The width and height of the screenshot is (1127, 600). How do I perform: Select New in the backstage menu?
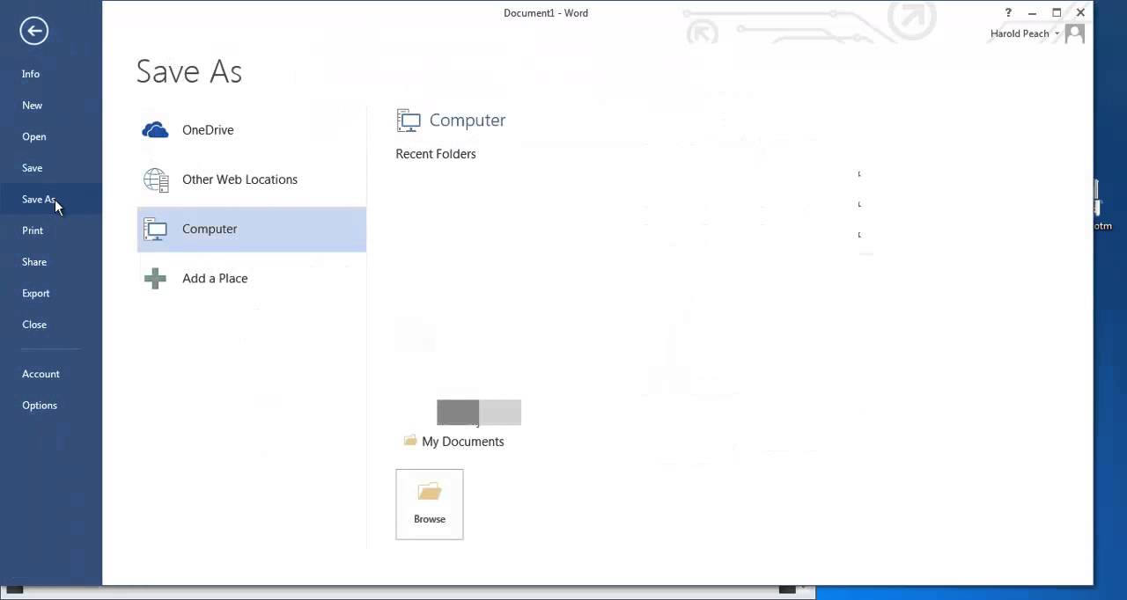point(32,106)
